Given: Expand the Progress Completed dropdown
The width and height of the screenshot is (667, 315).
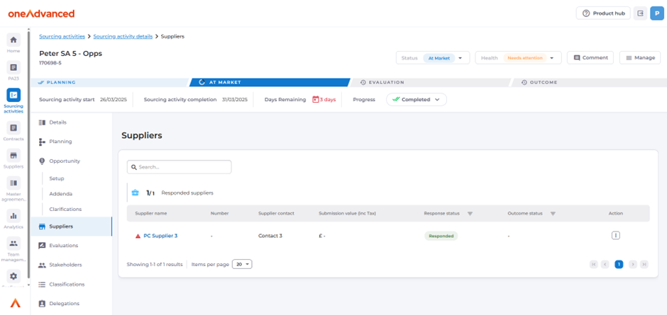Looking at the screenshot, I should tap(416, 99).
